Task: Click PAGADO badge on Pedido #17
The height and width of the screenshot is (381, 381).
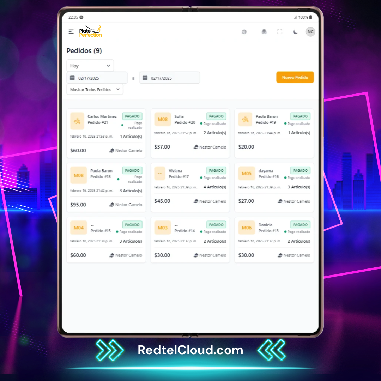Action: 216,170
